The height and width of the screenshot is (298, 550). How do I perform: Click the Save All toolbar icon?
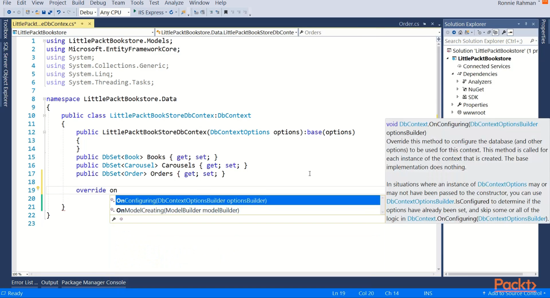pos(49,12)
